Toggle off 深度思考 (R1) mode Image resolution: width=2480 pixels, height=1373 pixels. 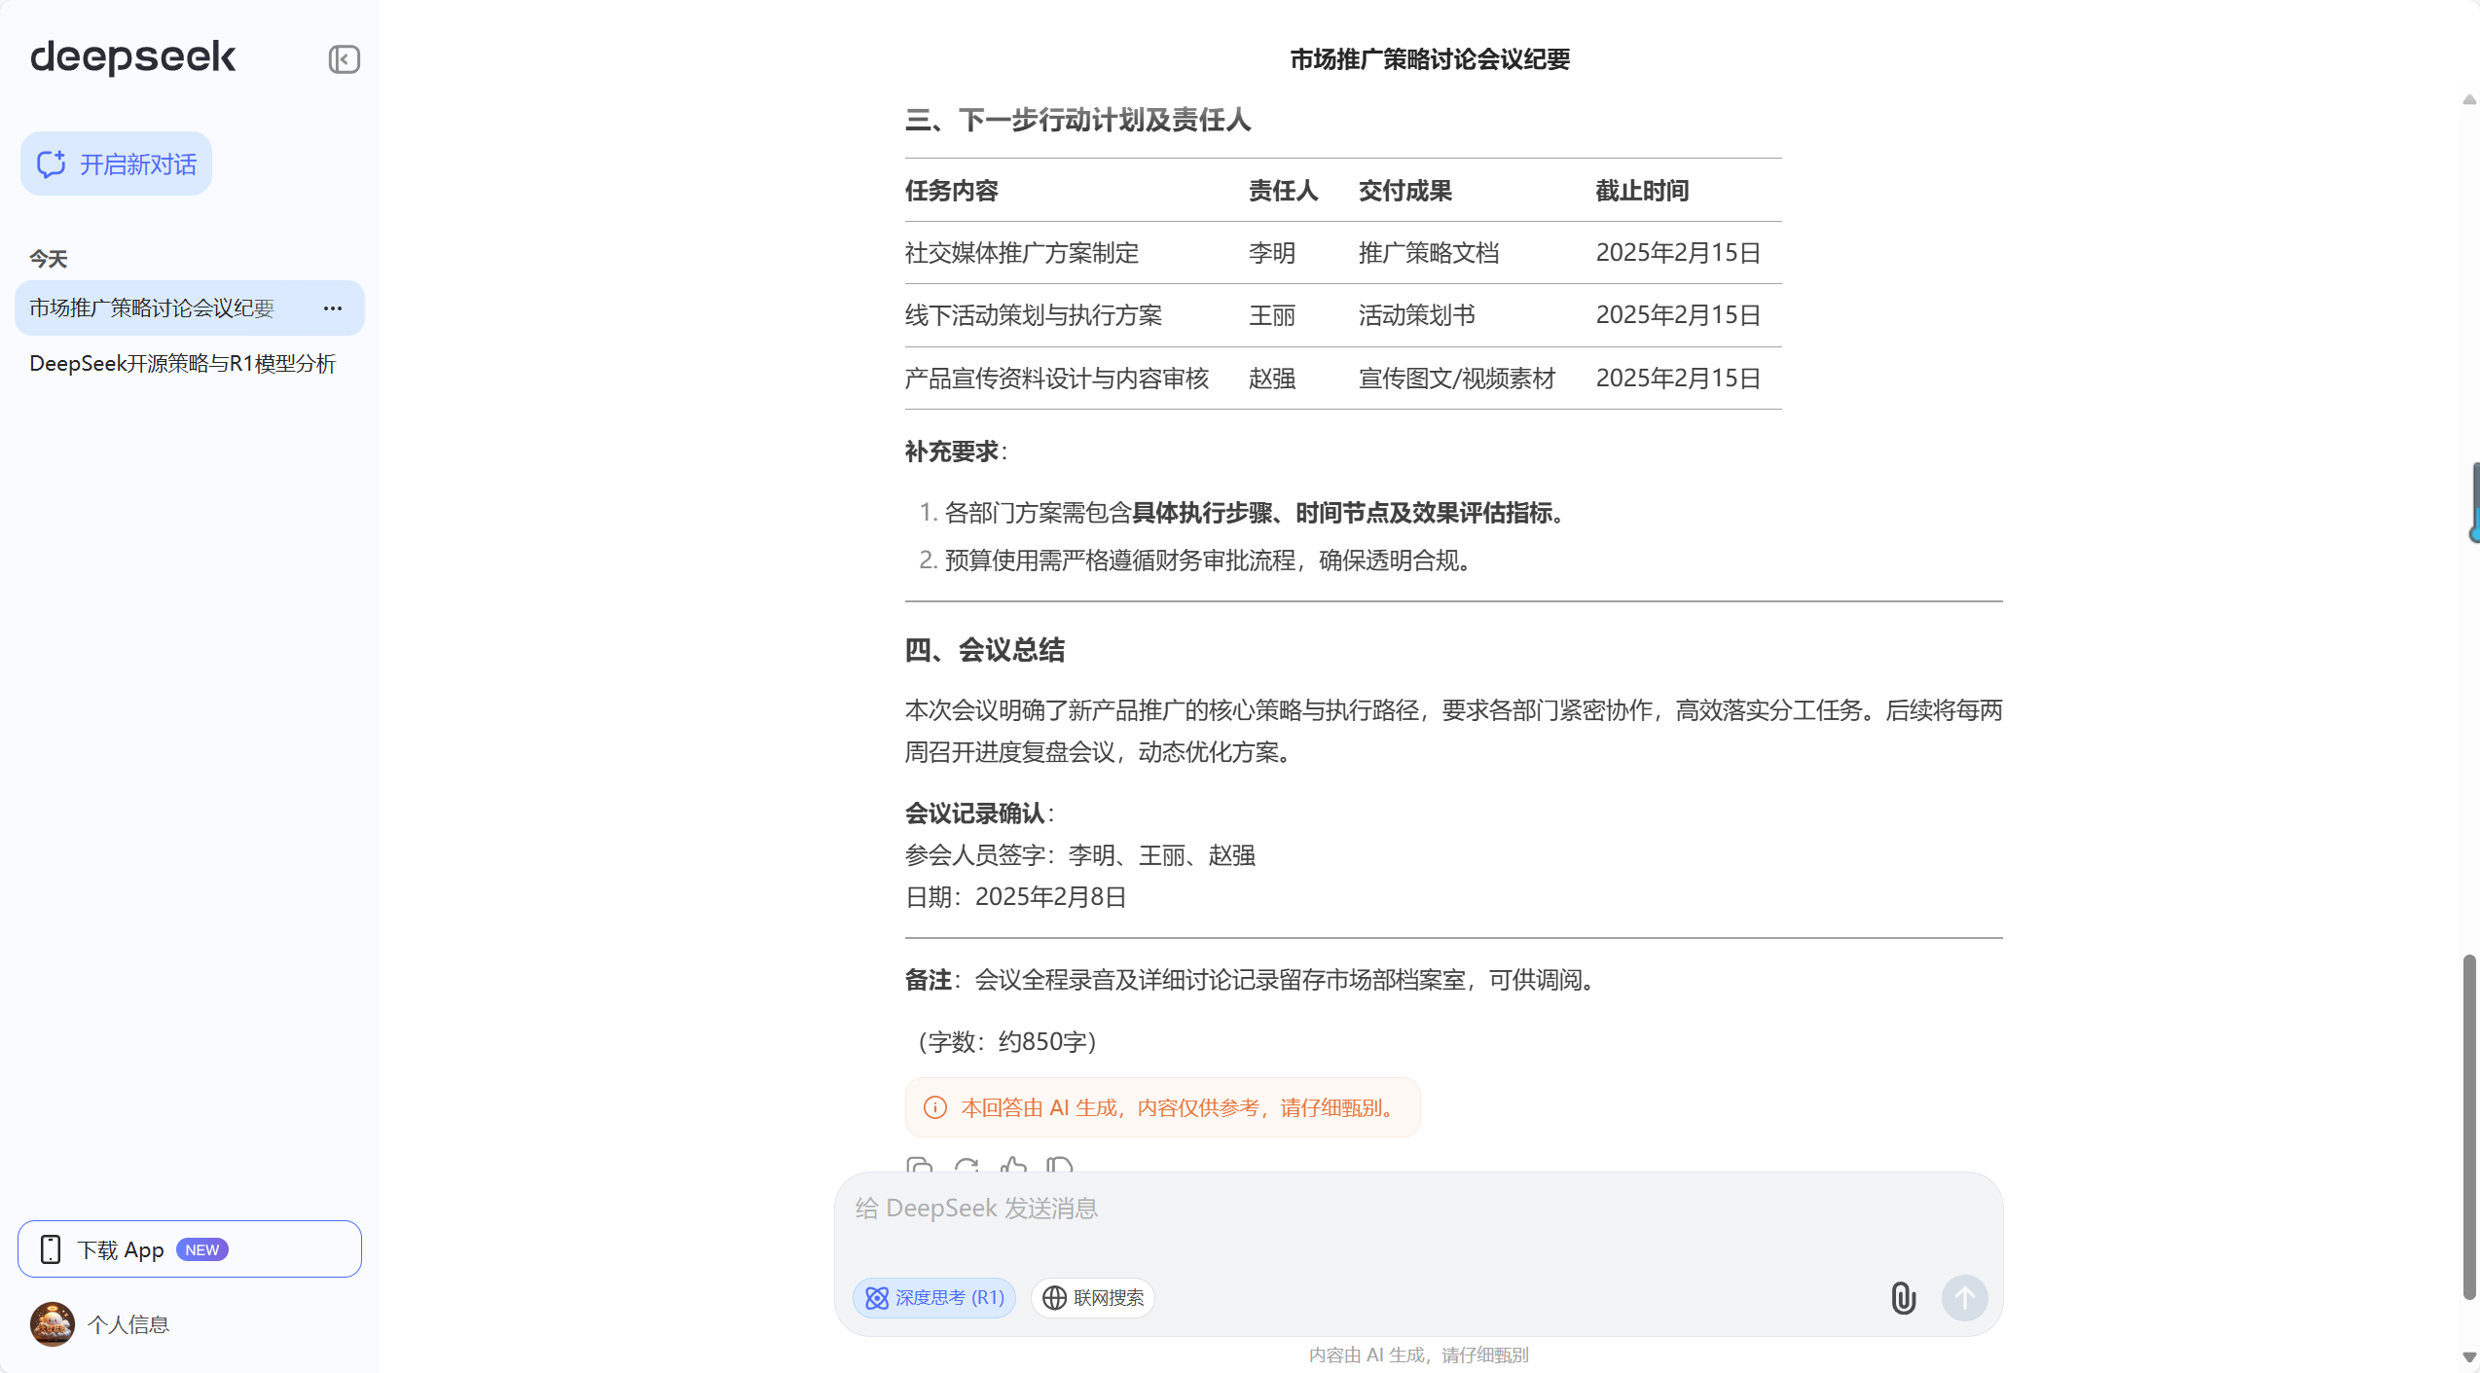tap(933, 1298)
